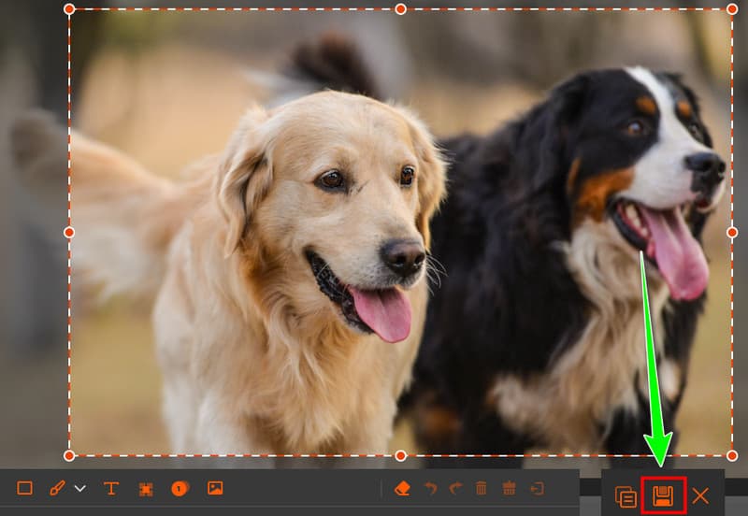Click the left-middle selection edge handle
748x516 pixels.
tap(69, 232)
